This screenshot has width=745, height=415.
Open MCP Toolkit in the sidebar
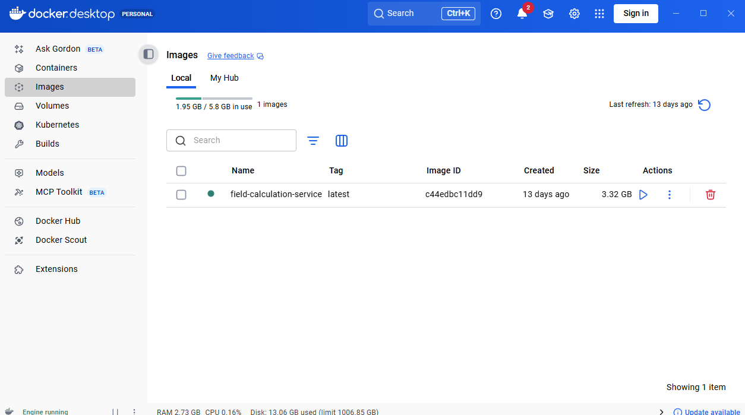click(70, 192)
